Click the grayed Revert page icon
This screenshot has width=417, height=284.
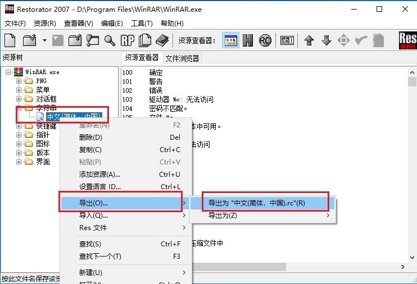click(378, 40)
